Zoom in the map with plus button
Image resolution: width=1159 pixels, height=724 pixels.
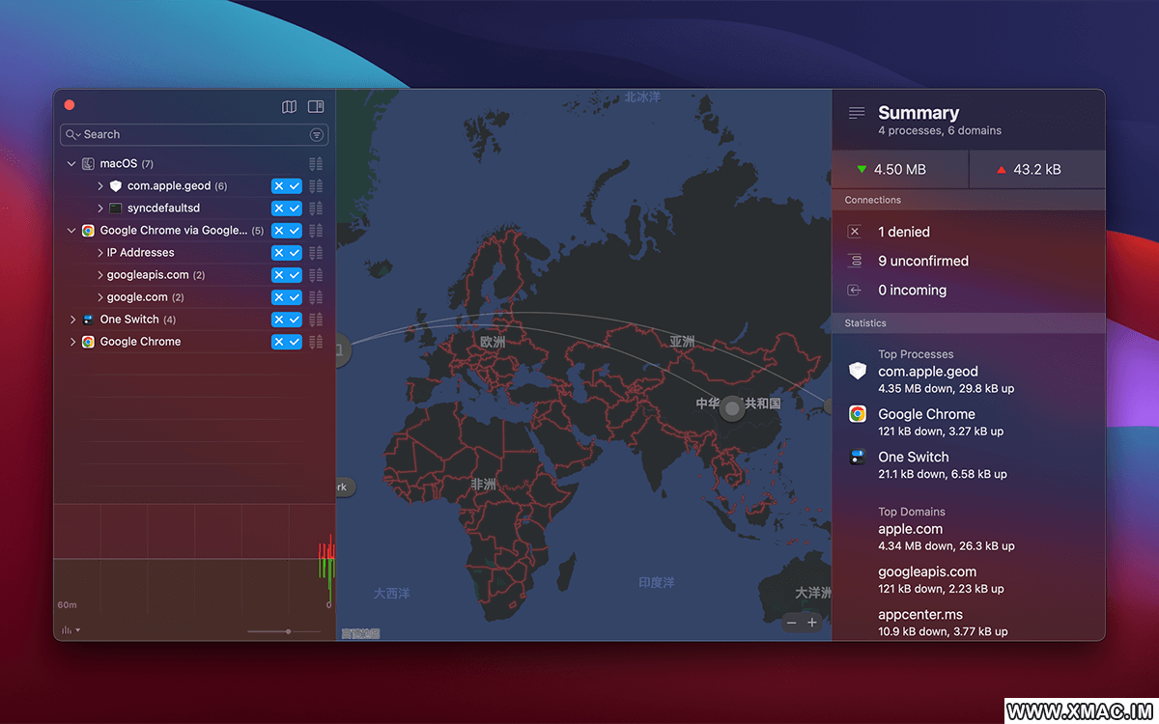[x=812, y=623]
